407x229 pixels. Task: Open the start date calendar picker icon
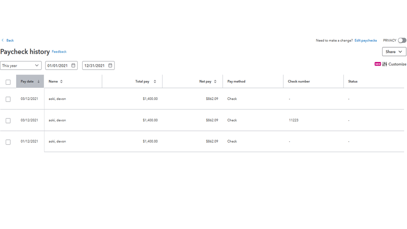73,66
